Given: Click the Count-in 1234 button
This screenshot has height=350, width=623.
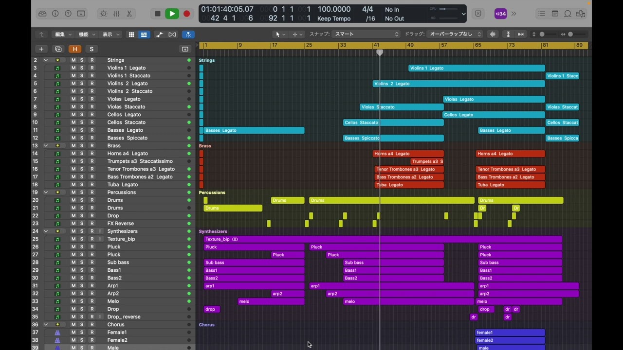Looking at the screenshot, I should click(500, 14).
